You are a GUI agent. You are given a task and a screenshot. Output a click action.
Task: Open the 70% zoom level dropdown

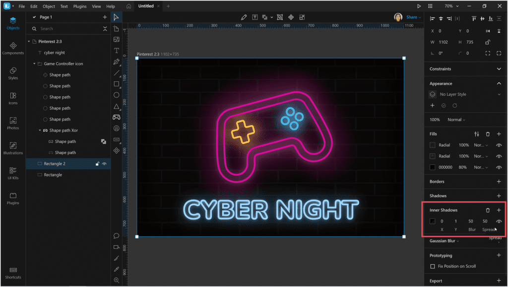click(451, 6)
